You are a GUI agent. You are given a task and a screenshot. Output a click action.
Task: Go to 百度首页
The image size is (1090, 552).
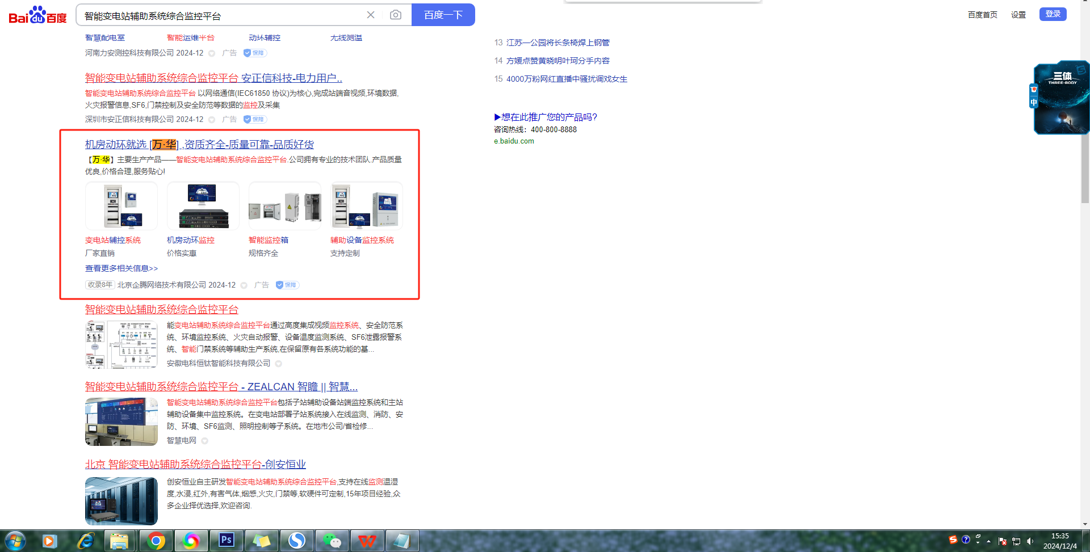coord(983,15)
